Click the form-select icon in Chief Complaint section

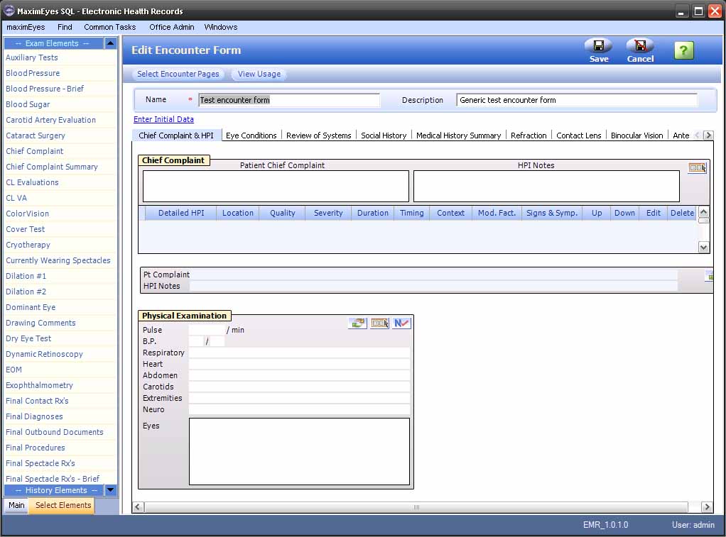click(x=698, y=168)
